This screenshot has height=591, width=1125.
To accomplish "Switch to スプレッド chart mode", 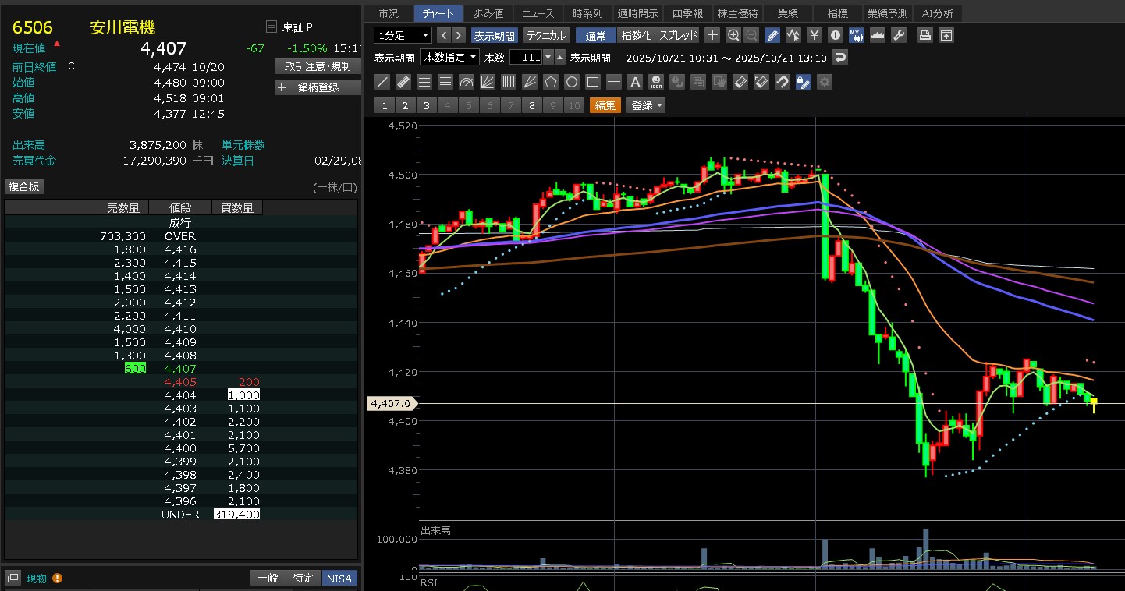I will pos(678,35).
